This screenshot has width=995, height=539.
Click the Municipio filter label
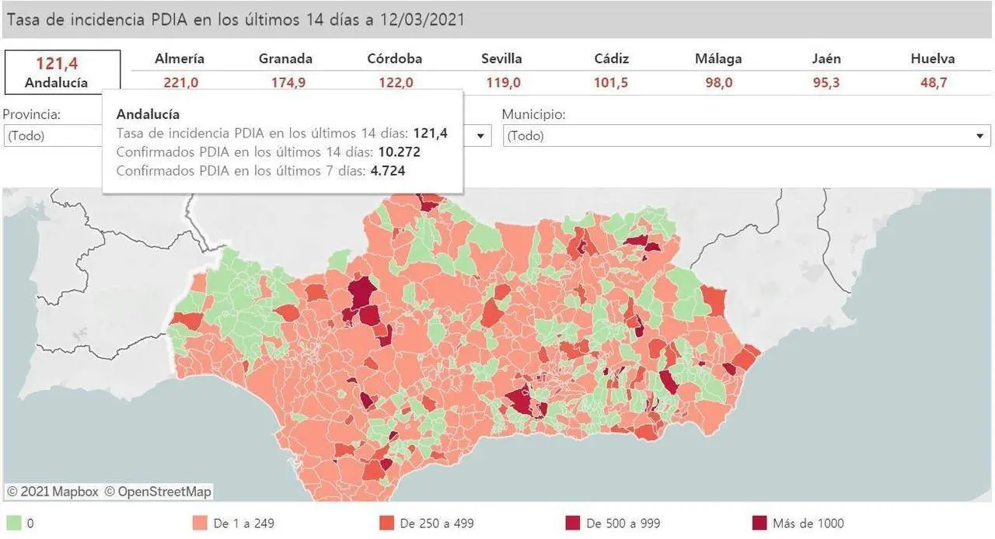click(534, 114)
